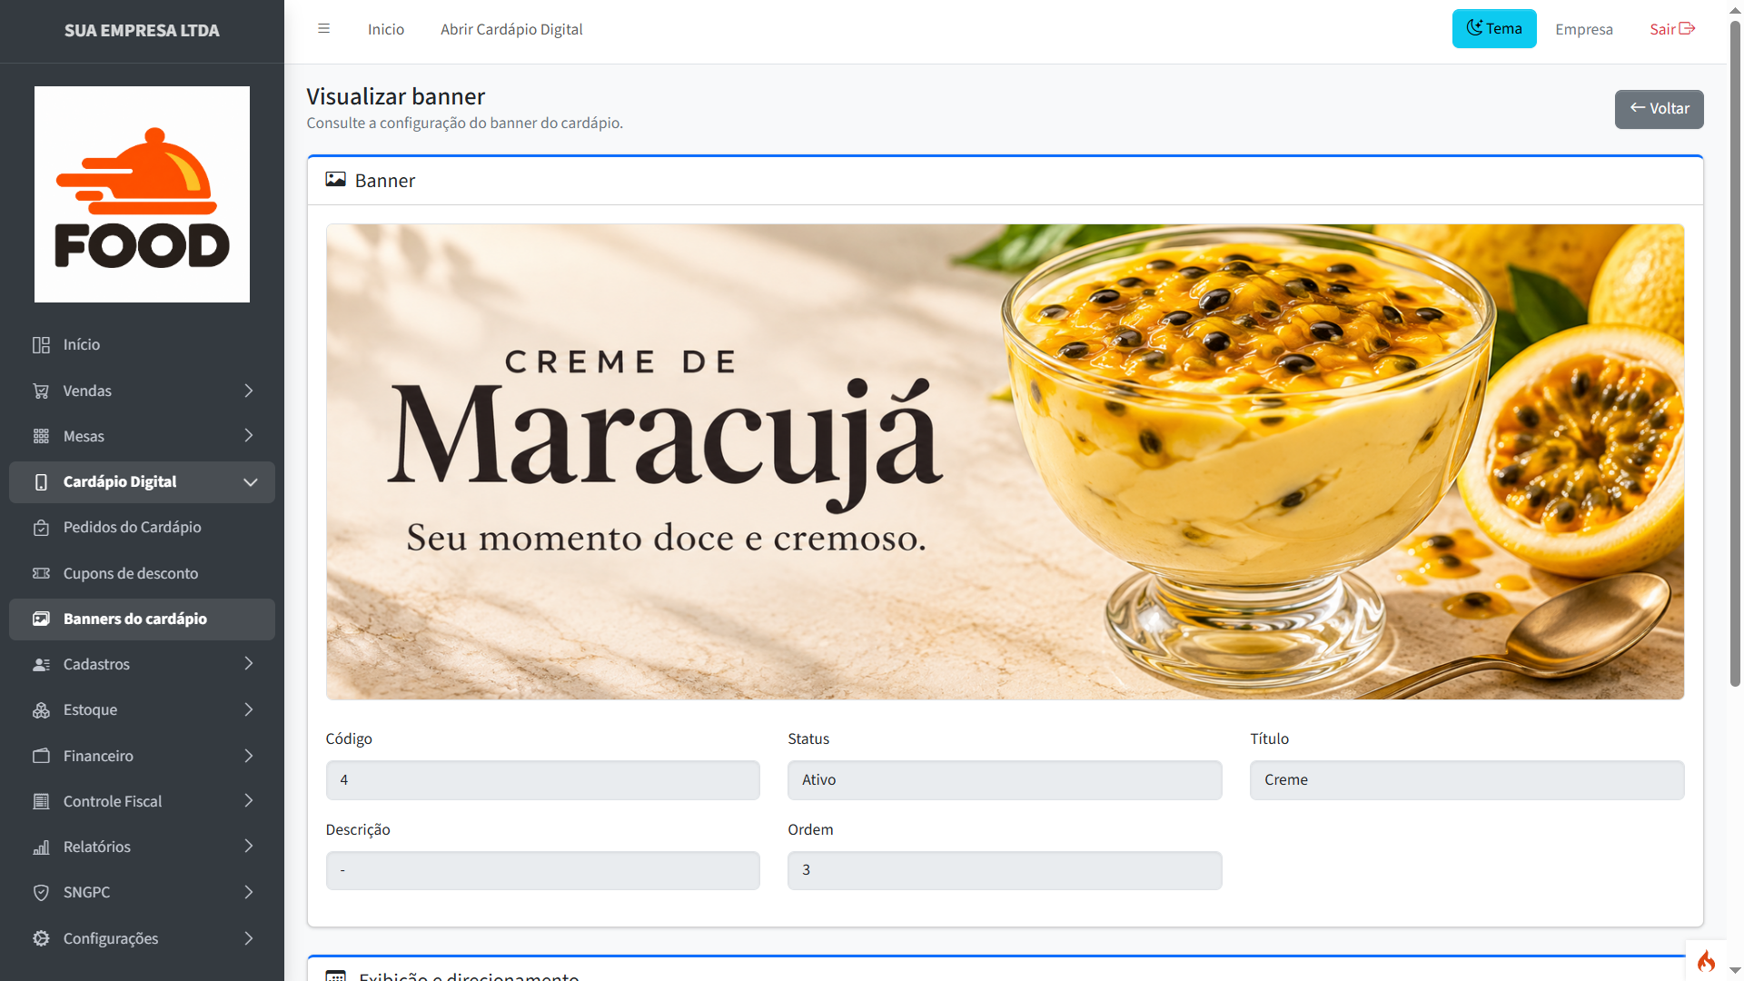Click the SNGPC shield icon
Image resolution: width=1744 pixels, height=981 pixels.
(41, 892)
